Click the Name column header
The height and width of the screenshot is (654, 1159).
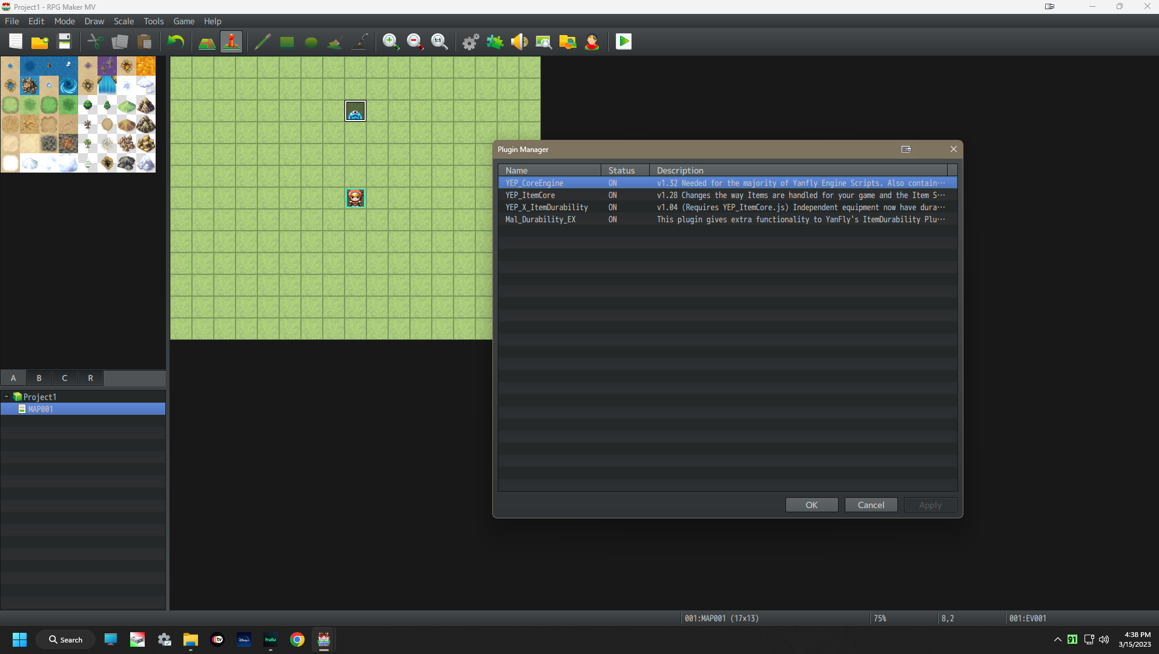pos(550,170)
